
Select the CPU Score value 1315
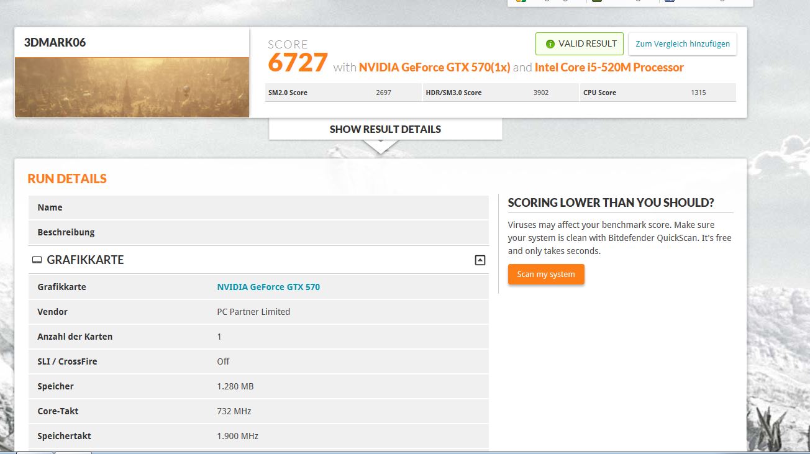tap(698, 93)
